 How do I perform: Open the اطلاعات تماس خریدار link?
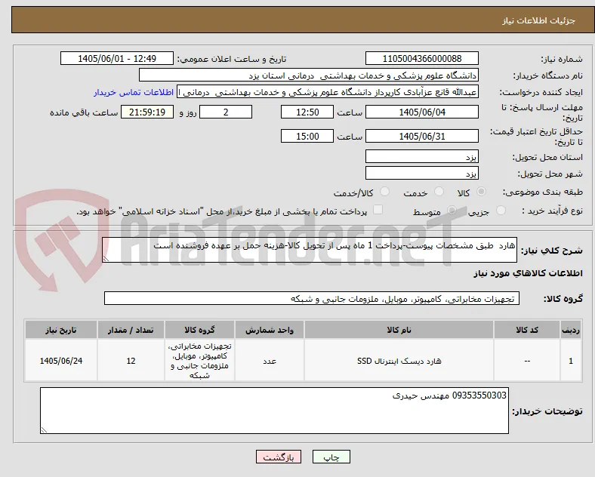(134, 93)
